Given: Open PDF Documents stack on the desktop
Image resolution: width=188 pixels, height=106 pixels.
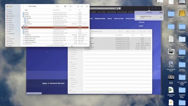Looking at the screenshot, I should pos(171,66).
